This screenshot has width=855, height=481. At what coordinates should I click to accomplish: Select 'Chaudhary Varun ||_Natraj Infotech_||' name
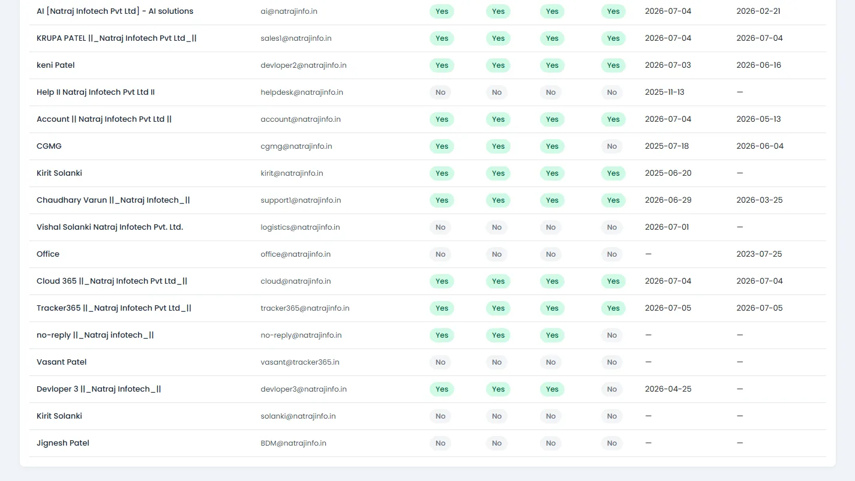[x=113, y=200]
